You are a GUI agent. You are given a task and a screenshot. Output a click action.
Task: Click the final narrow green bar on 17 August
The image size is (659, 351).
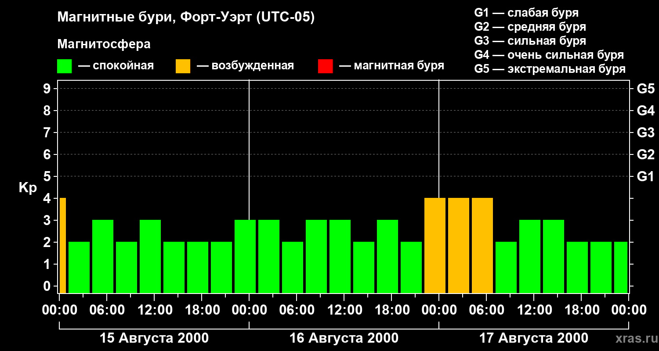pyautogui.click(x=621, y=267)
